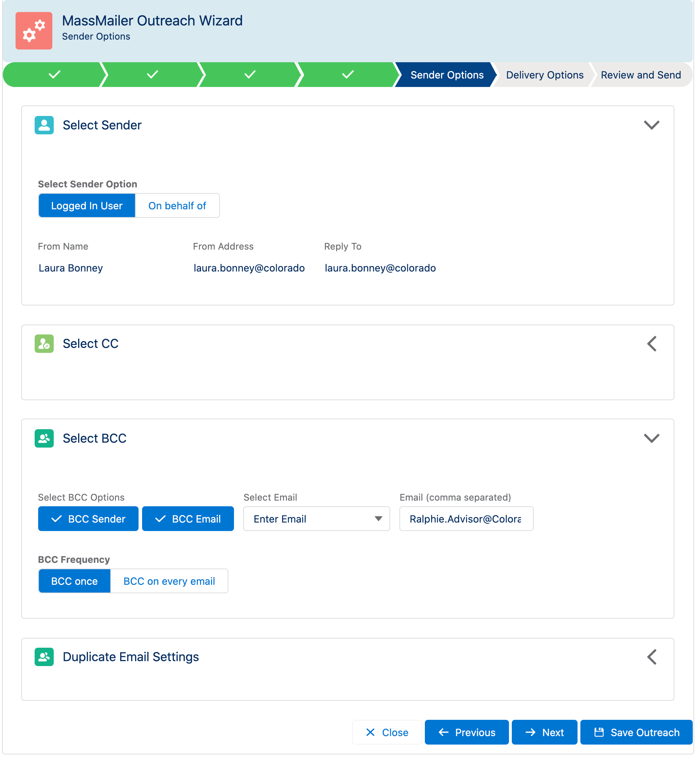Choose Logged In User sender option
This screenshot has height=758, width=697.
(87, 206)
